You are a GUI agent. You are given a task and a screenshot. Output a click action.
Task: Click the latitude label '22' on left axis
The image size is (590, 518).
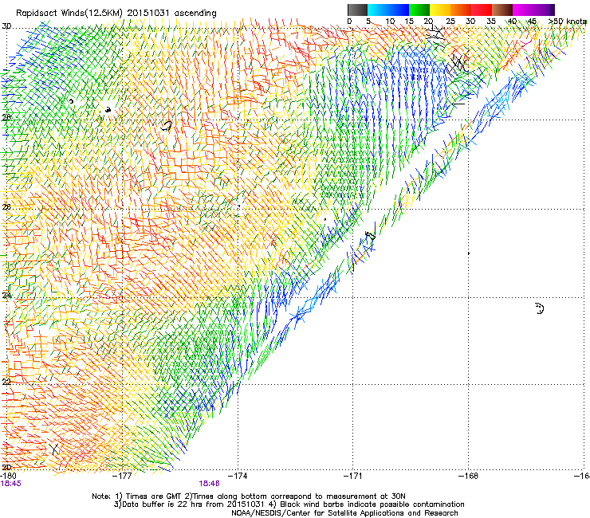pyautogui.click(x=6, y=382)
